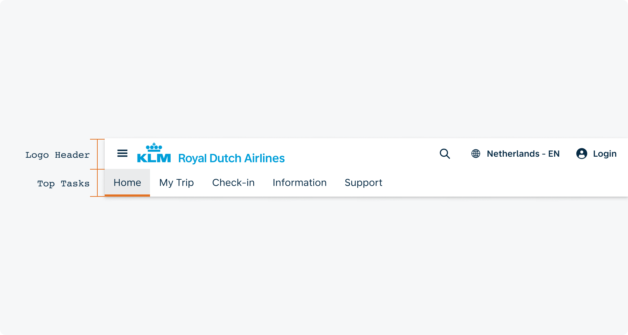The width and height of the screenshot is (628, 335).
Task: Click the Top Tasks annotation label
Action: (x=63, y=184)
